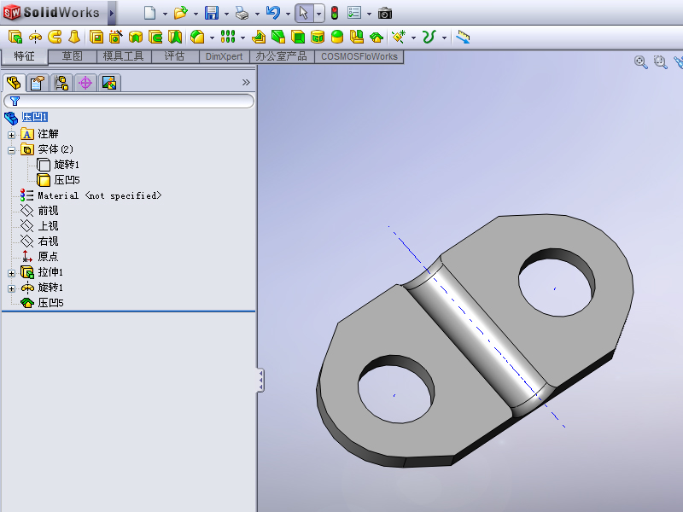This screenshot has width=683, height=512.
Task: Click the Zoom to Fit magnifier
Action: click(640, 62)
